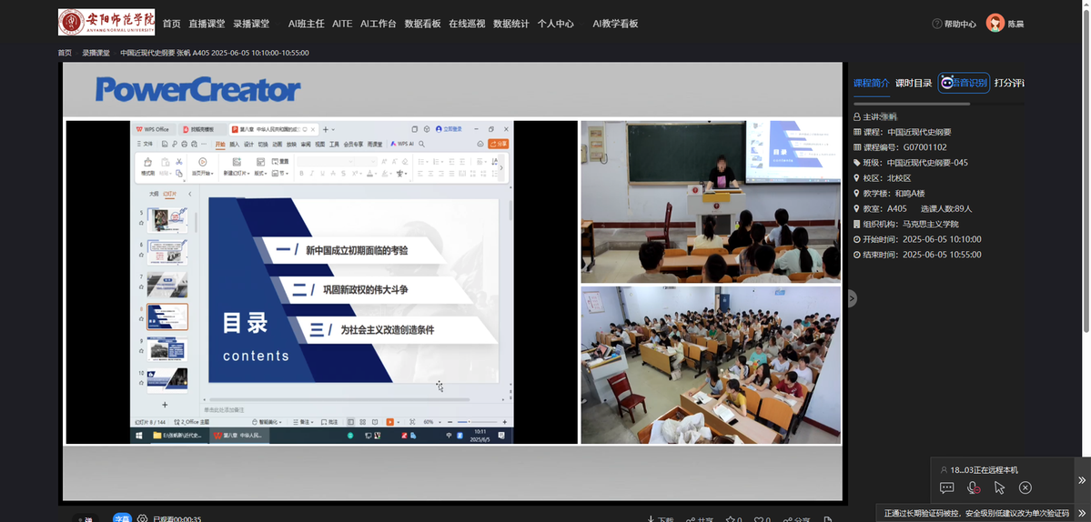
Task: Click the 格式刷 format painter in WPS
Action: (x=147, y=166)
